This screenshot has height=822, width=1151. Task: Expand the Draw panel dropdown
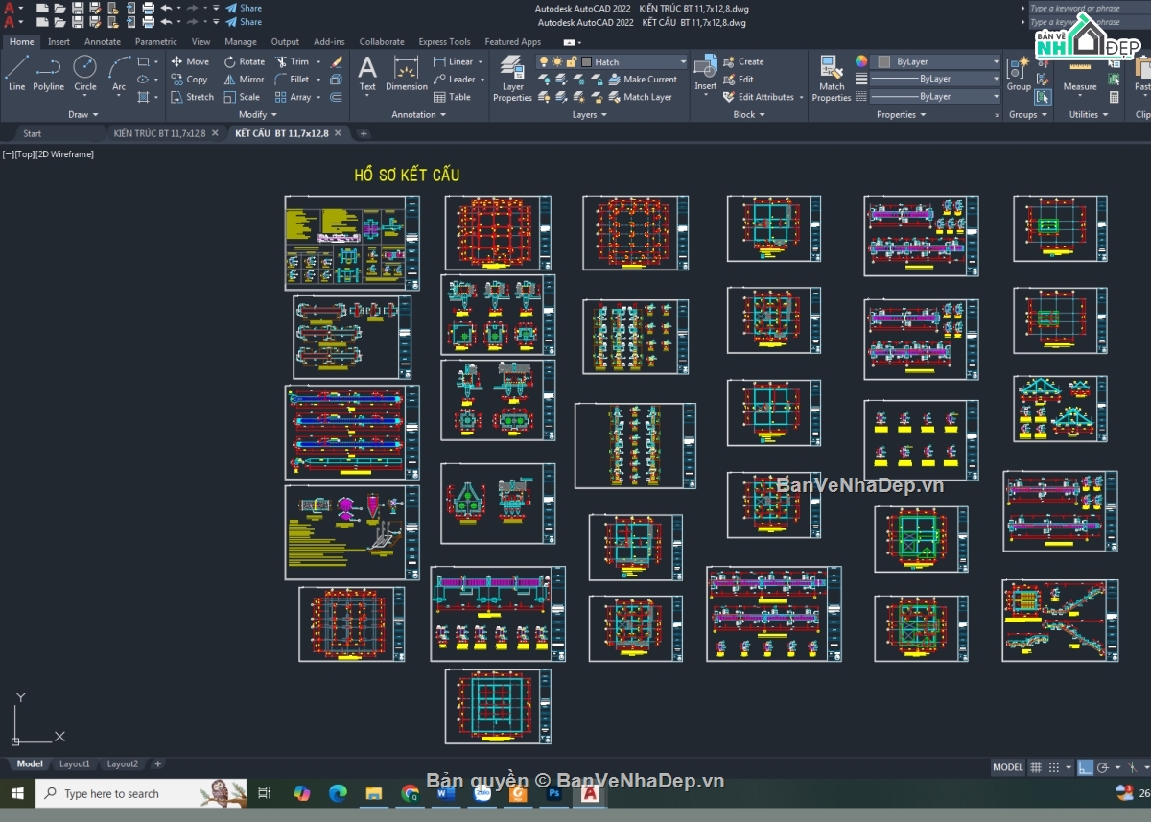[82, 114]
